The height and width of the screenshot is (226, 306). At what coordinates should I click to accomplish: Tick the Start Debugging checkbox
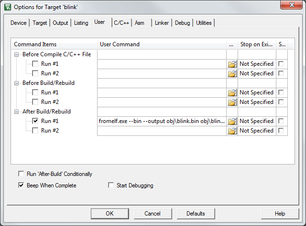point(111,185)
